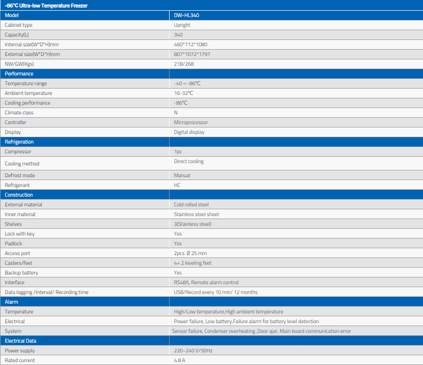Click the 'Refrigeration' section header
The height and width of the screenshot is (365, 423).
click(x=19, y=142)
